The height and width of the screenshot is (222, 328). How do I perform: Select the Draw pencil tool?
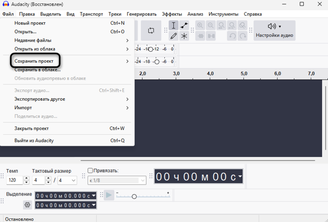(173, 36)
